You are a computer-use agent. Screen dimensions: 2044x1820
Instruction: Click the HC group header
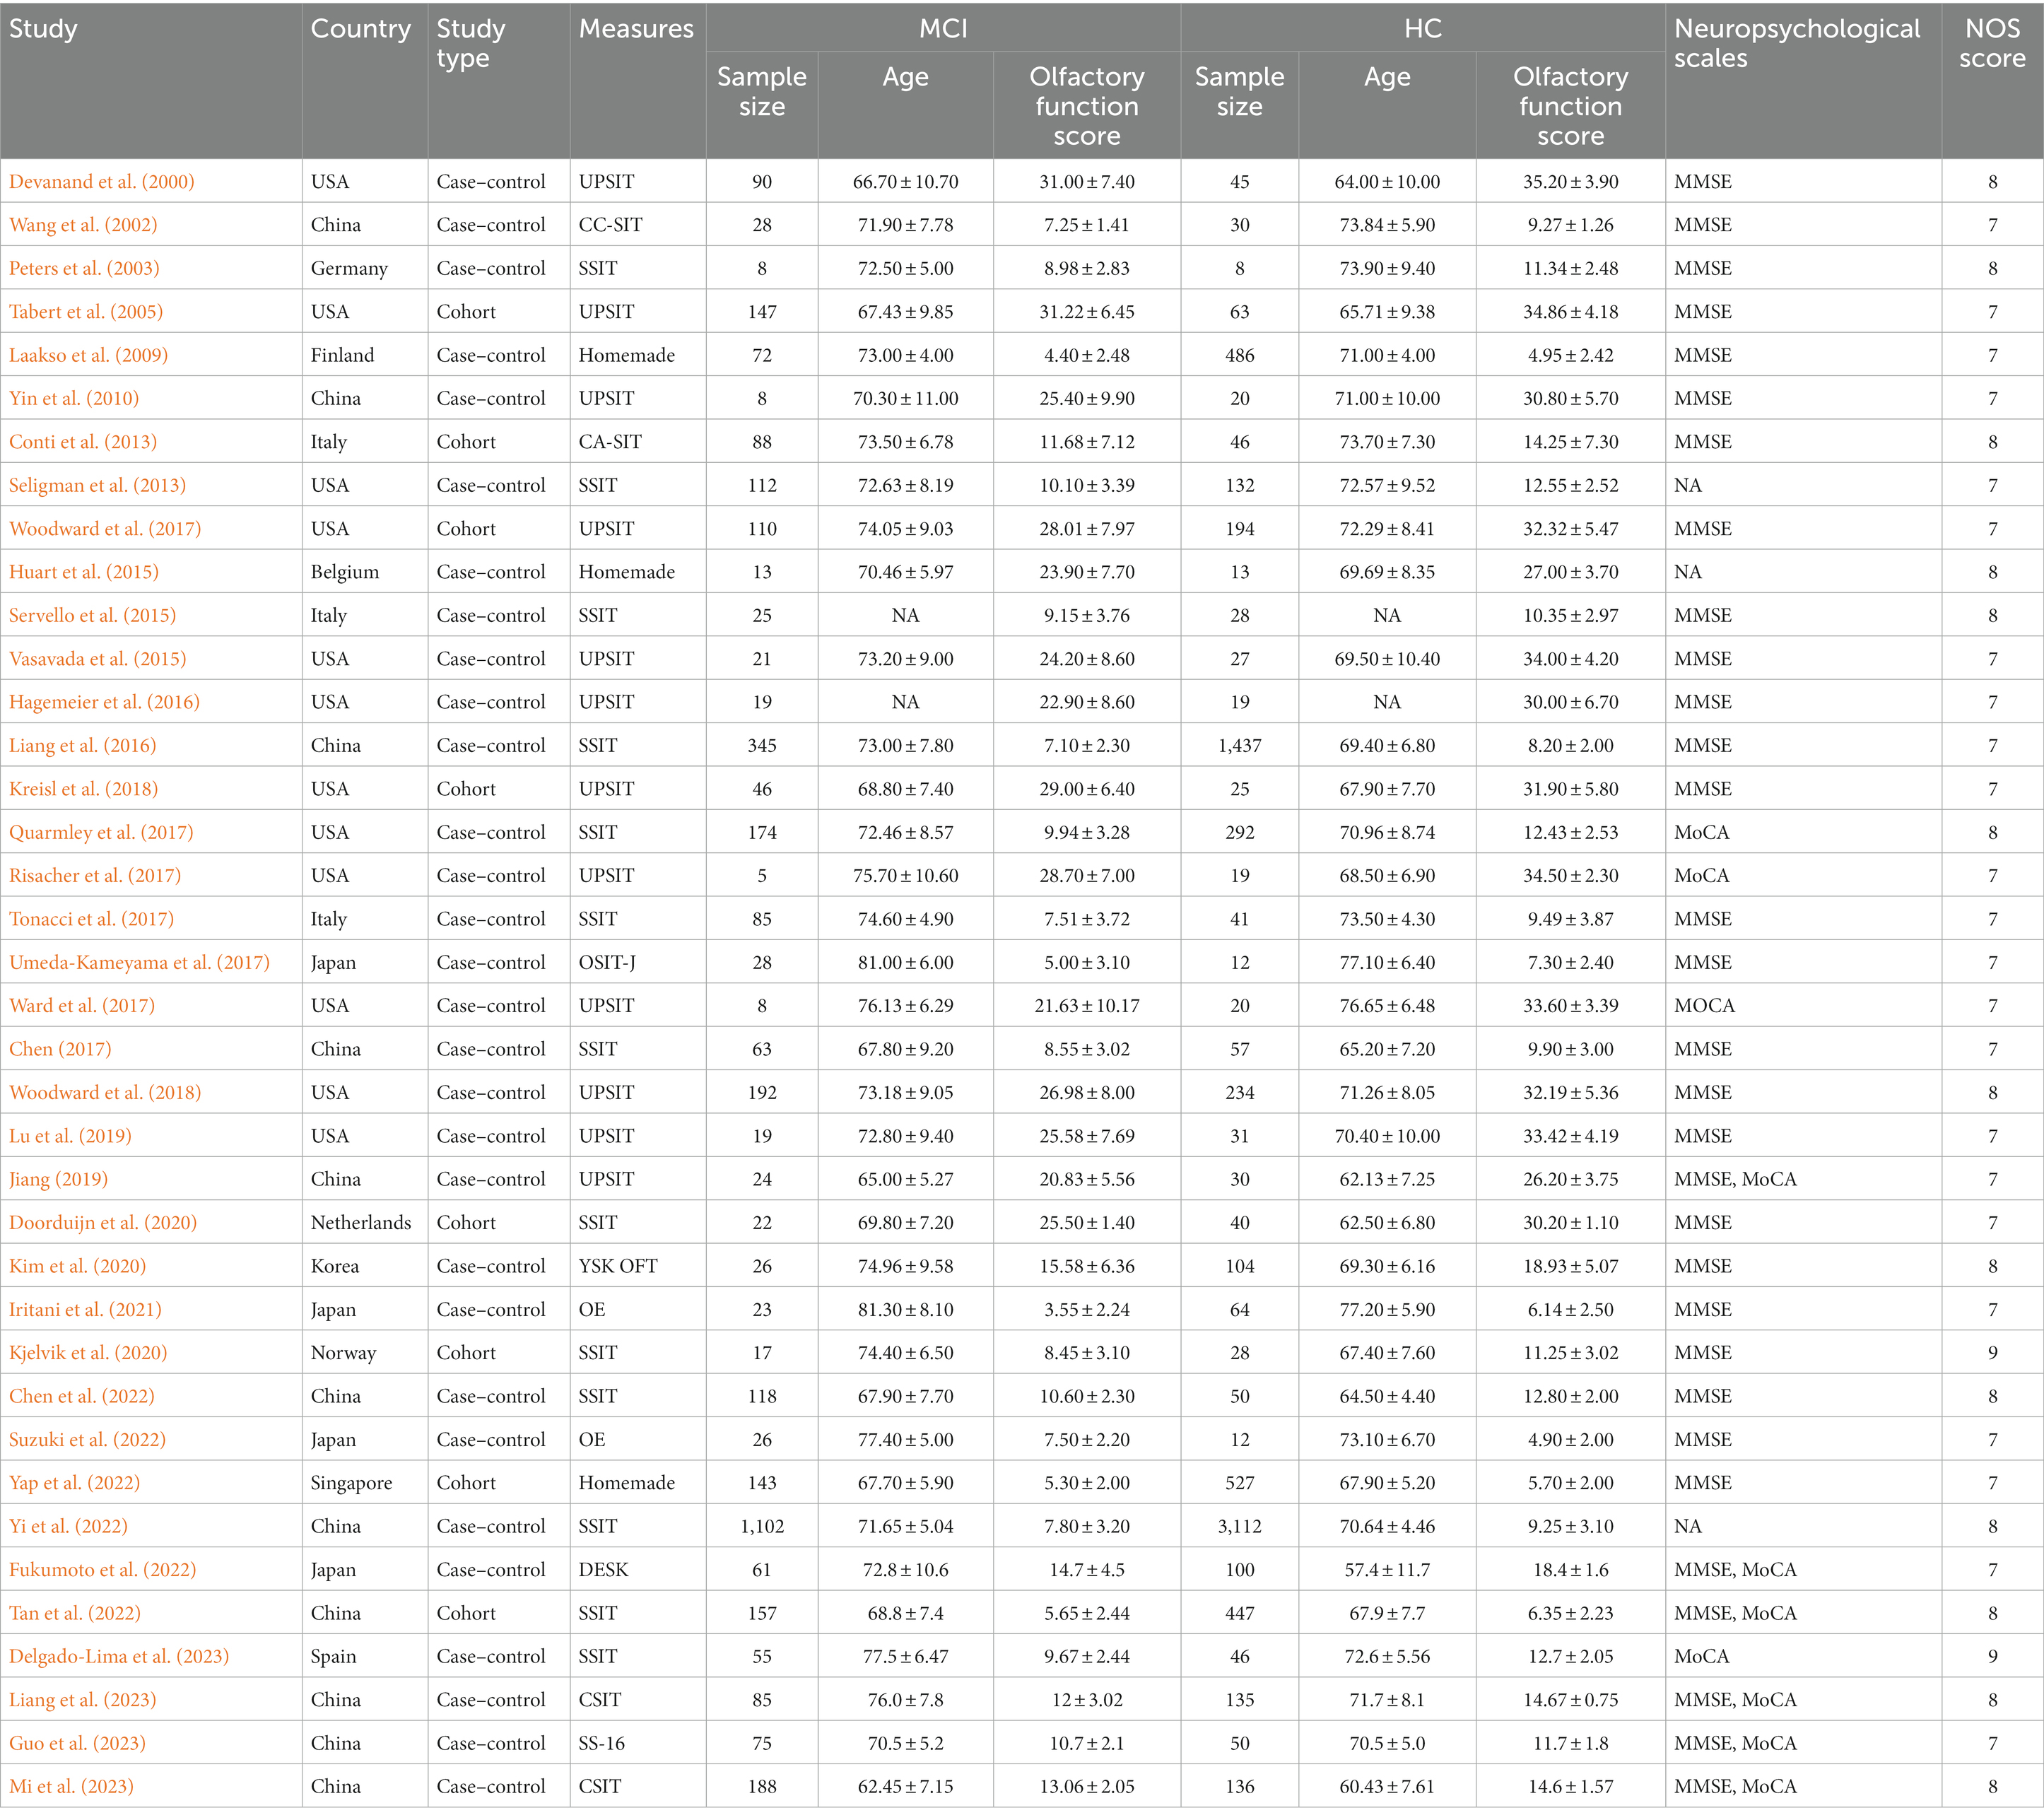pyautogui.click(x=1423, y=29)
